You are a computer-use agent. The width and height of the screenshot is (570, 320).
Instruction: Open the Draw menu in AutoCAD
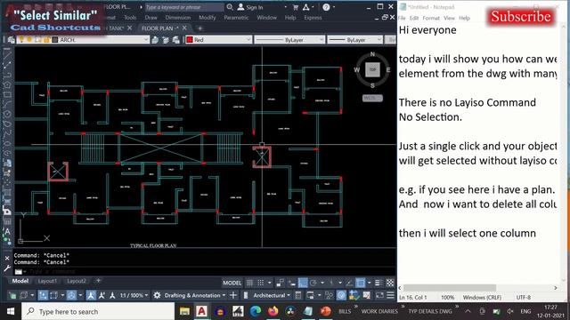(x=151, y=18)
